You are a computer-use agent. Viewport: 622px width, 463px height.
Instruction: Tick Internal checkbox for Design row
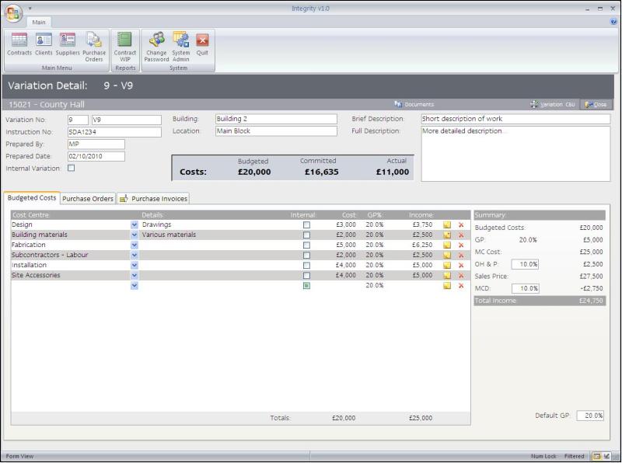(306, 225)
